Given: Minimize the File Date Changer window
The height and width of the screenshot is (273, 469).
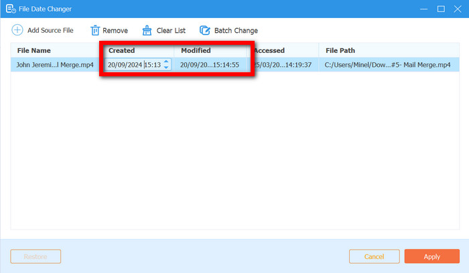Looking at the screenshot, I should [423, 9].
